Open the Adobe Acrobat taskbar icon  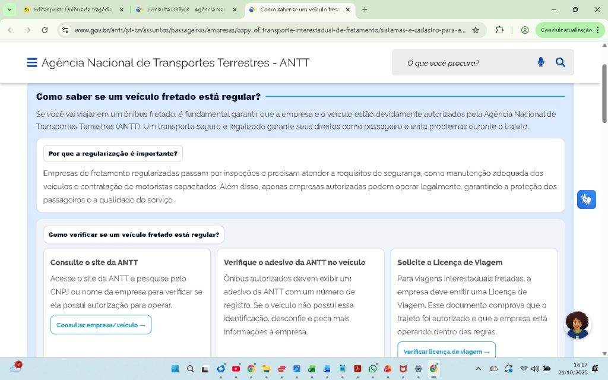coord(357,368)
